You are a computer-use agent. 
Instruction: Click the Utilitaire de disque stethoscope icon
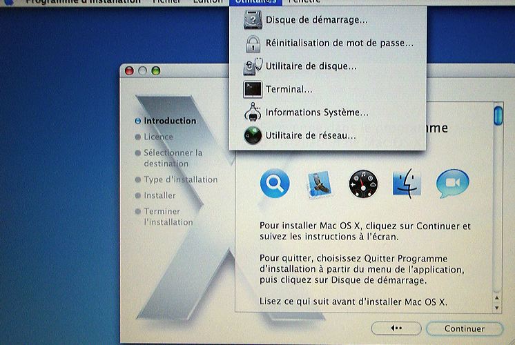tap(253, 66)
